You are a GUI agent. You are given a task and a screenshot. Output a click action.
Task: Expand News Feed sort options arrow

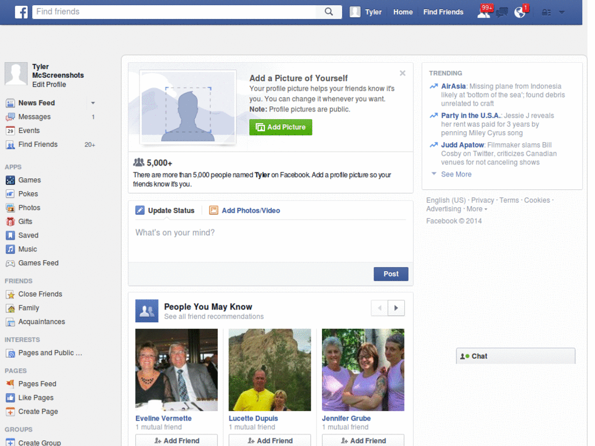coord(93,103)
